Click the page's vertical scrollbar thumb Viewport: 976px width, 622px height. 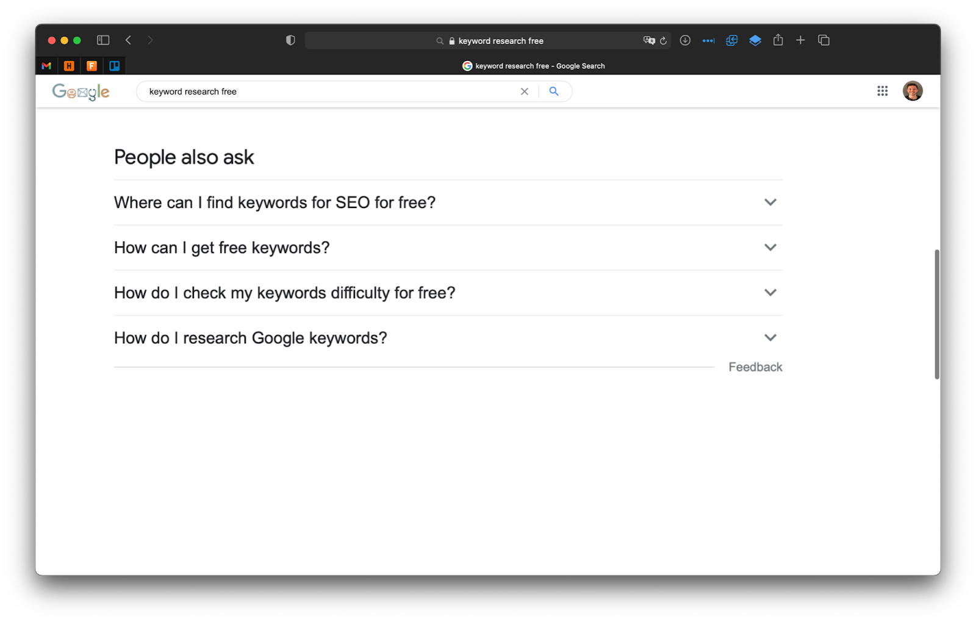click(937, 314)
